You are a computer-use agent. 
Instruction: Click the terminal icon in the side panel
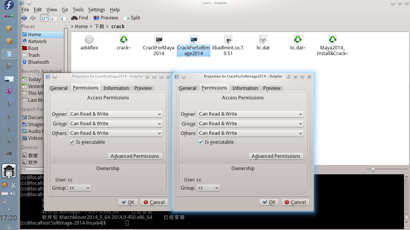click(x=9, y=154)
